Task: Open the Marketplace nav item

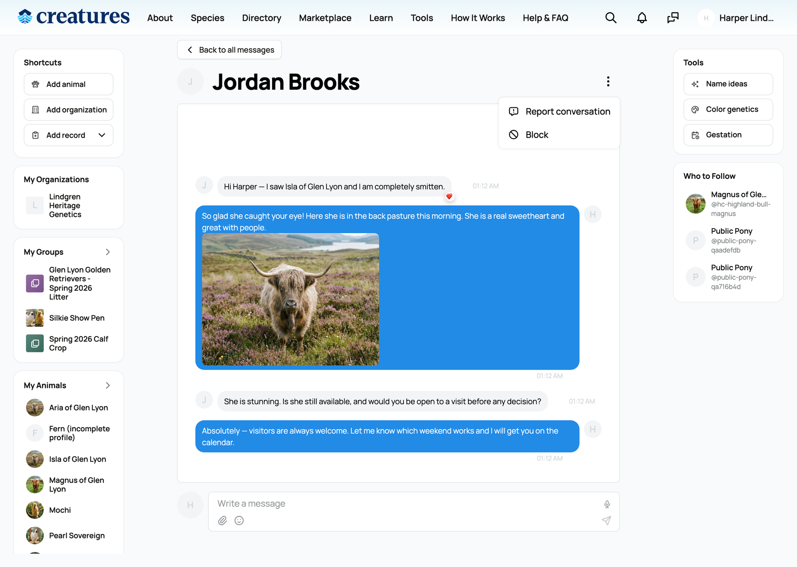Action: [x=325, y=18]
